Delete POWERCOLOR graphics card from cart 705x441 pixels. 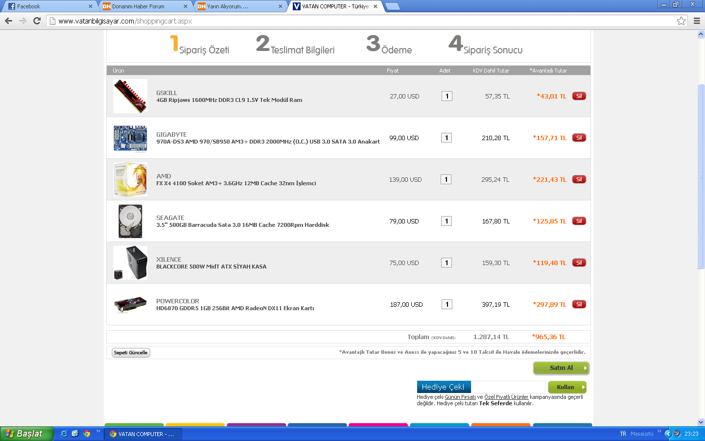579,304
